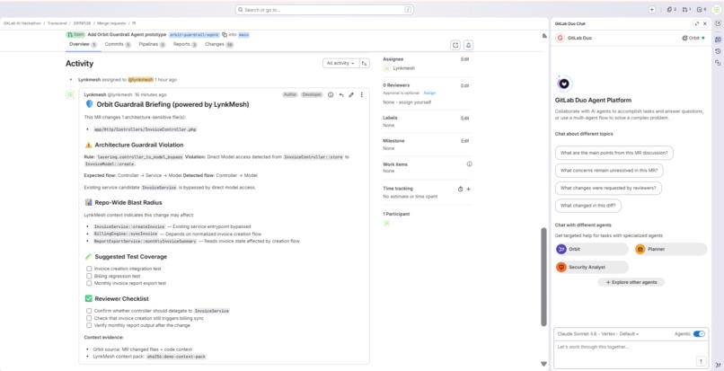The image size is (724, 371).
Task: Check Confirm whether controller should delegate item
Action: pos(89,311)
